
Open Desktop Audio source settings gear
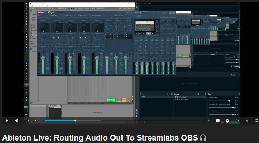coord(238,101)
